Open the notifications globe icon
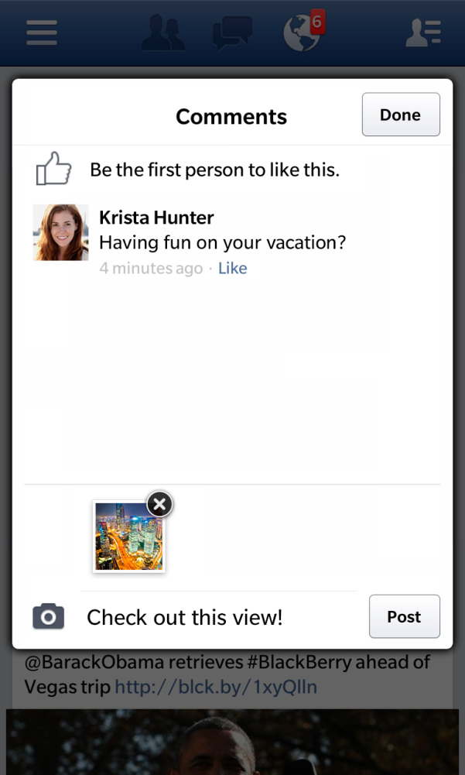 click(x=300, y=35)
